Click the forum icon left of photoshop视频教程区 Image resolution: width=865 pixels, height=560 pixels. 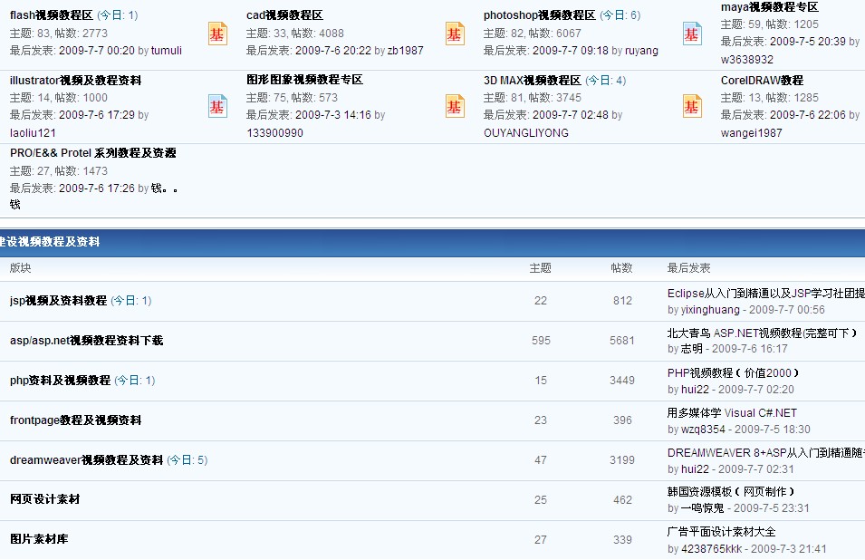455,34
